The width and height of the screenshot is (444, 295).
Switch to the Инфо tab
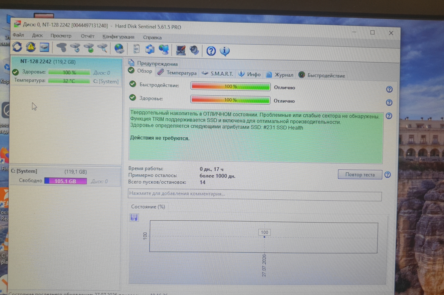coord(249,74)
